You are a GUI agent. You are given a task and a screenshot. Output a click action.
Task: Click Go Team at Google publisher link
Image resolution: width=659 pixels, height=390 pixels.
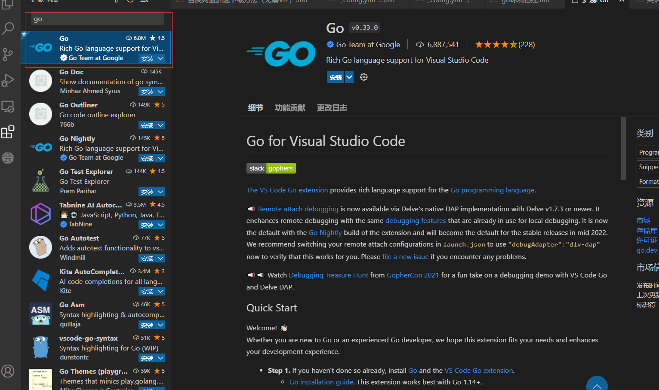368,45
